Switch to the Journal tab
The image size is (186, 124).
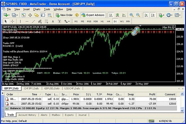[82, 115]
